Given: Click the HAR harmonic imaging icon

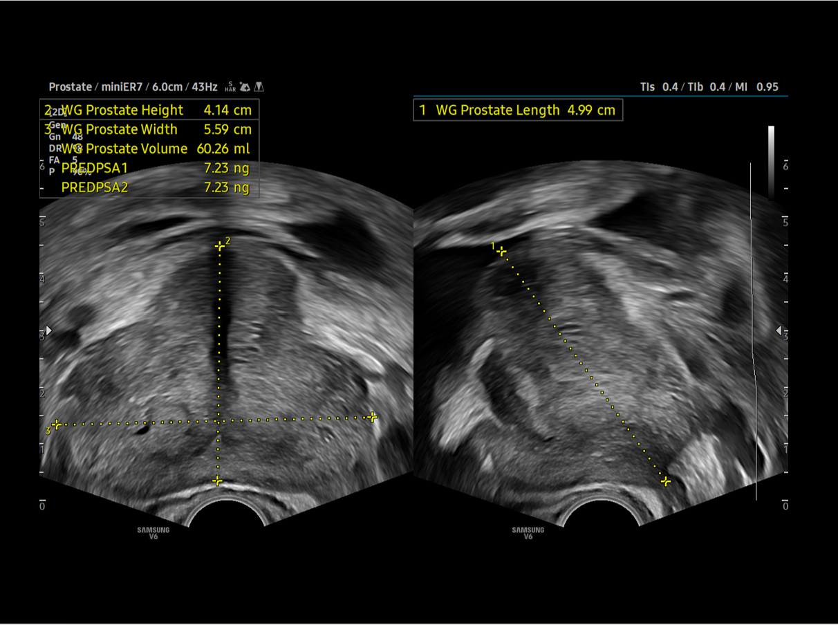Looking at the screenshot, I should [x=230, y=87].
